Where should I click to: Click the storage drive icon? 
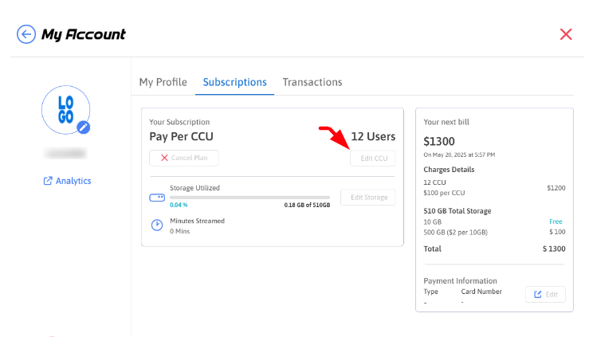(x=157, y=197)
